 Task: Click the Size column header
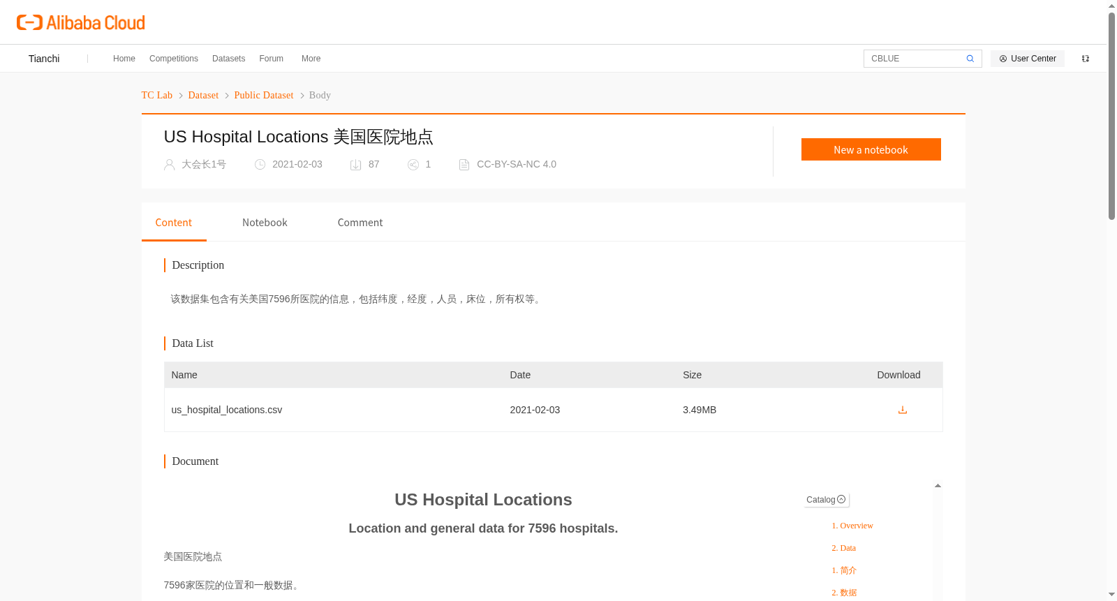(x=692, y=376)
